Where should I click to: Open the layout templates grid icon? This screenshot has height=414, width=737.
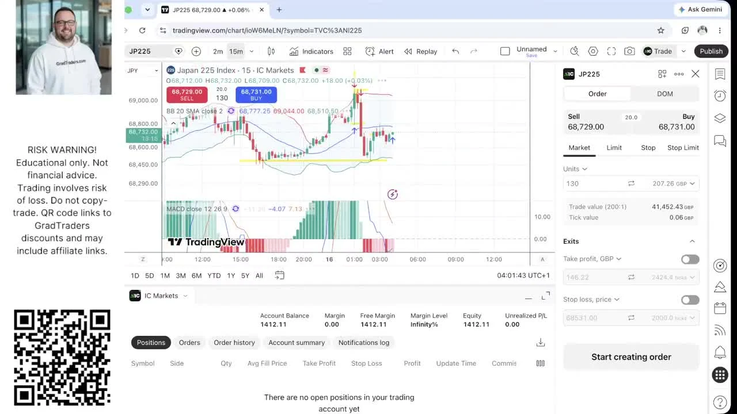pos(347,51)
